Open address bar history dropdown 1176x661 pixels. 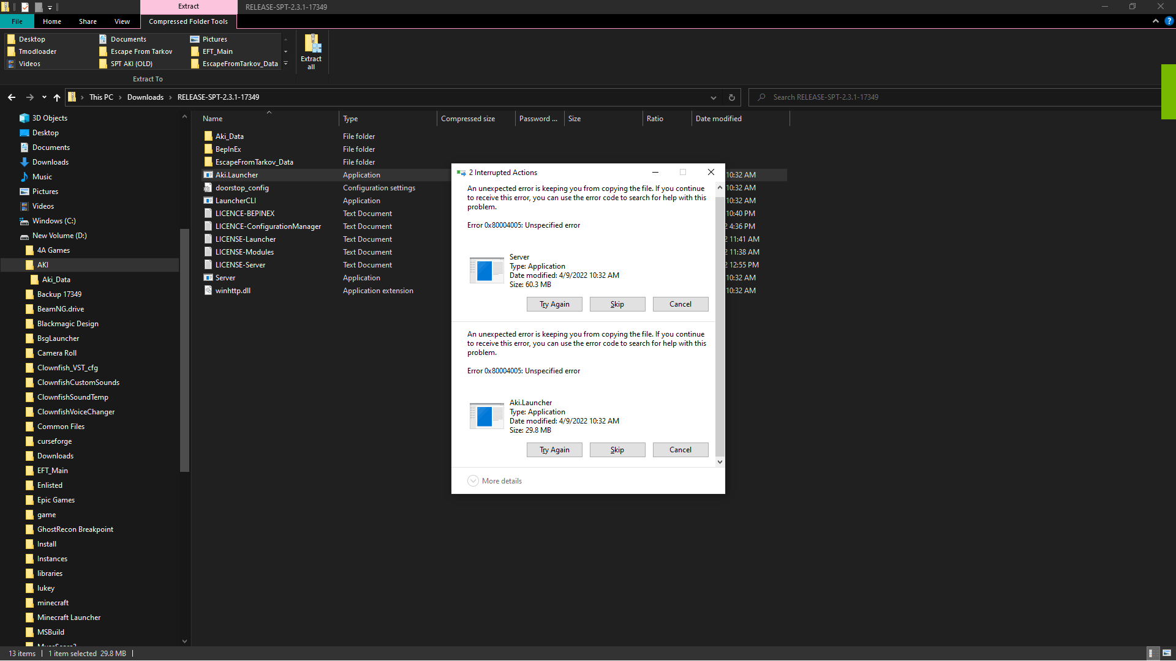click(x=714, y=97)
